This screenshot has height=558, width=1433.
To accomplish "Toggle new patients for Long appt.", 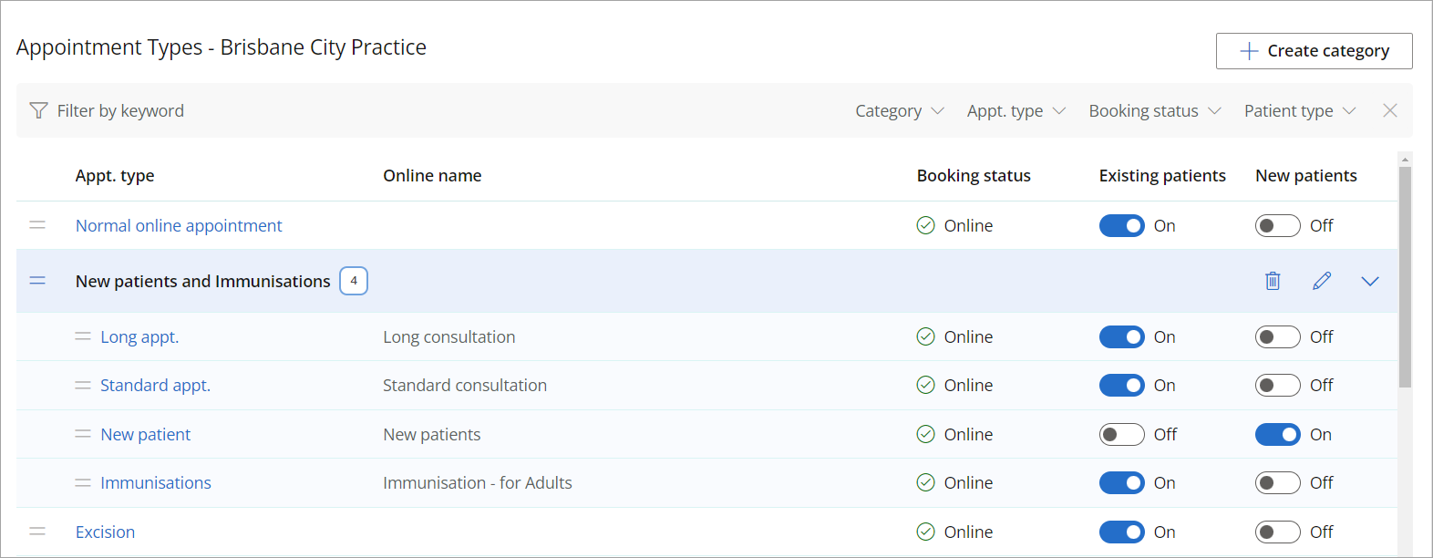I will (x=1277, y=336).
